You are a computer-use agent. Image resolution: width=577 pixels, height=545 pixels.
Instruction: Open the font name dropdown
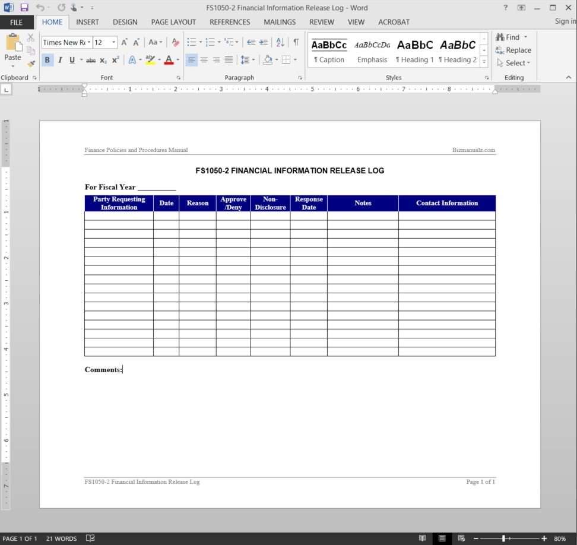click(88, 42)
